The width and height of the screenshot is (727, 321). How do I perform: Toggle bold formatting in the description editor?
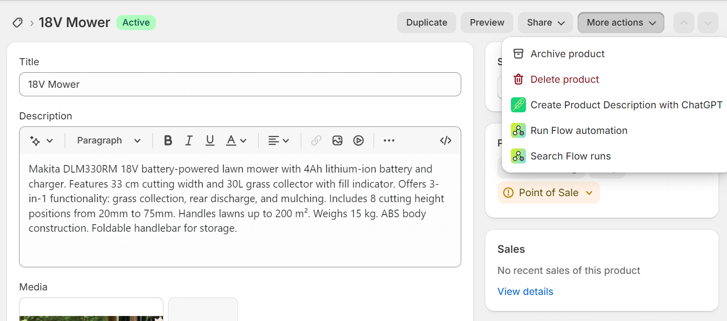tap(168, 140)
